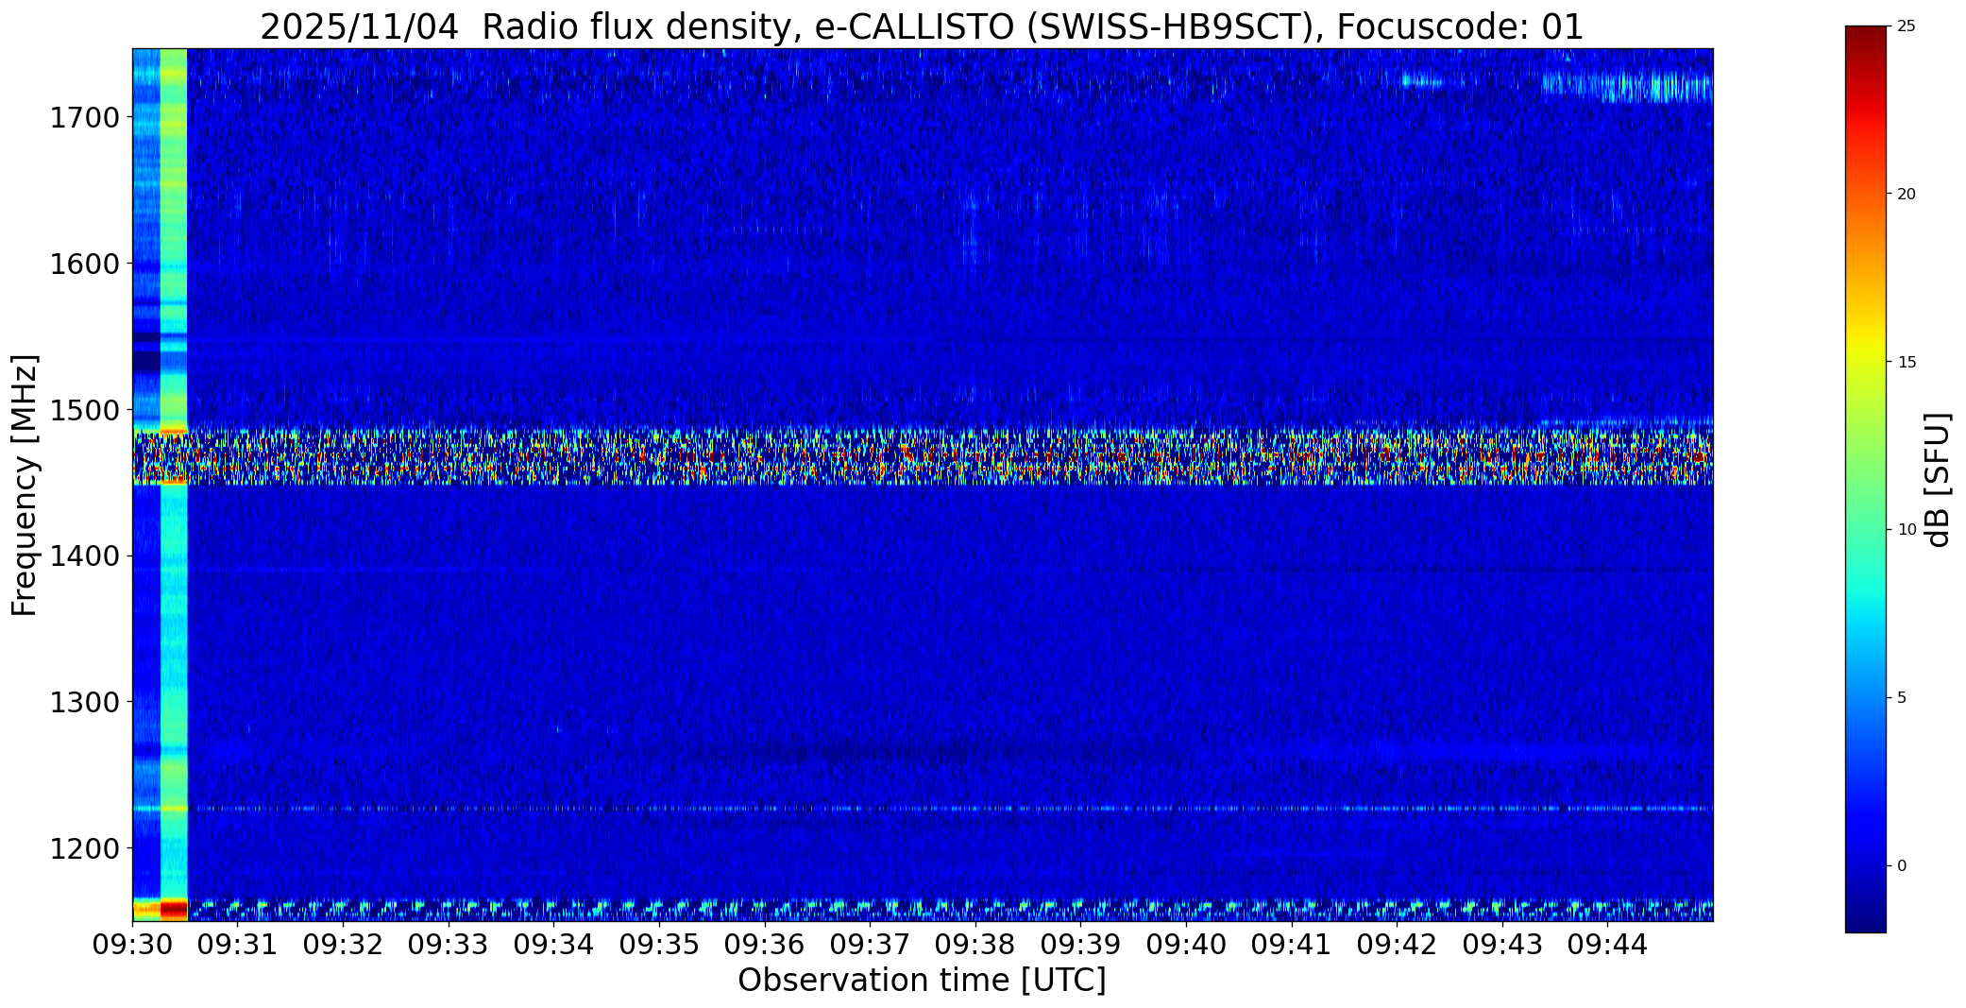Click the 09:37 time tick label
1966x1008 pixels.
(870, 944)
